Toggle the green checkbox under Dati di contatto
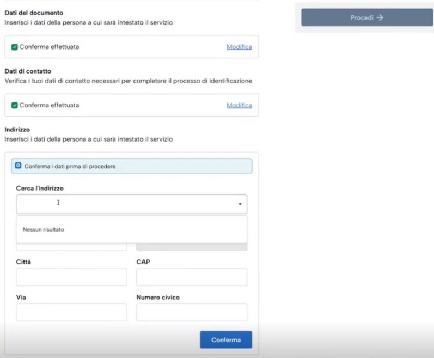The image size is (434, 358). coord(14,105)
